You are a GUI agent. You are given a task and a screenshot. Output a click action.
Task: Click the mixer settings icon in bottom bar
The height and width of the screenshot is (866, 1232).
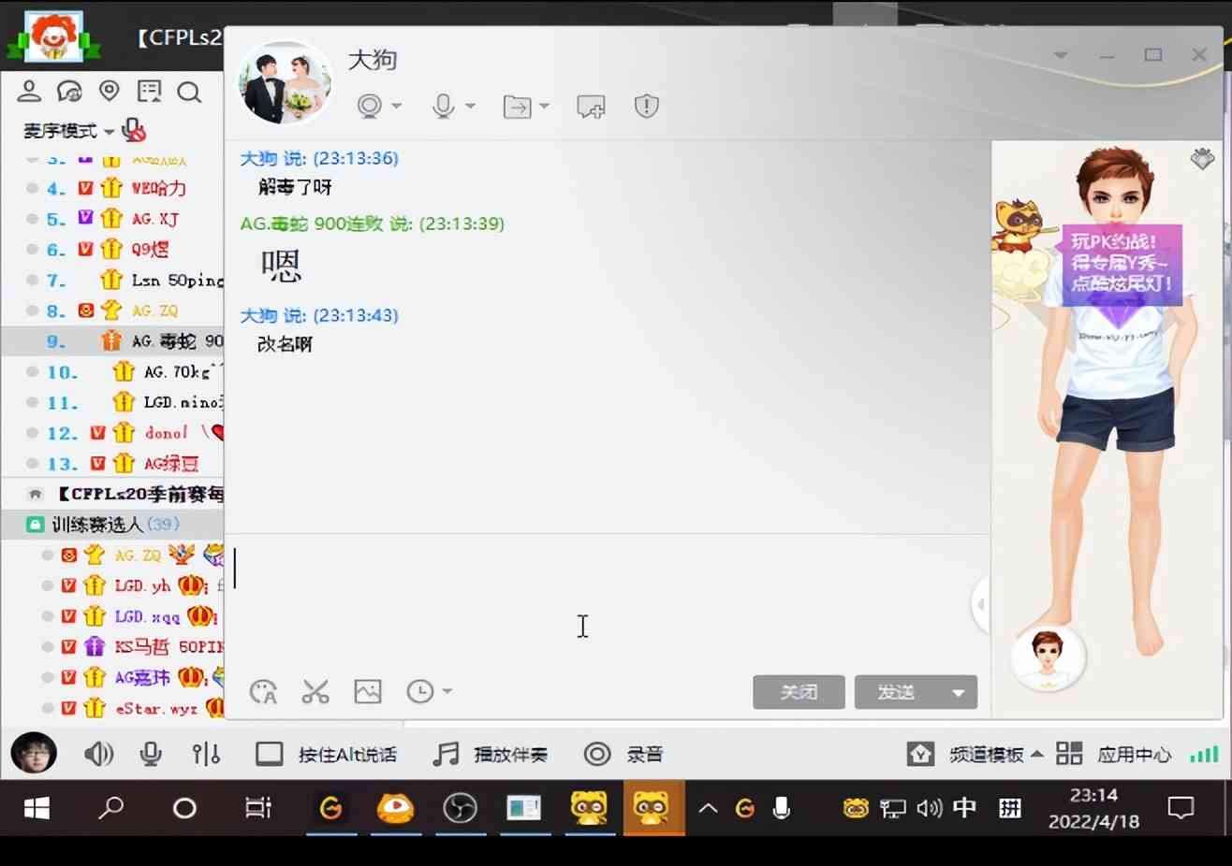[x=206, y=754]
